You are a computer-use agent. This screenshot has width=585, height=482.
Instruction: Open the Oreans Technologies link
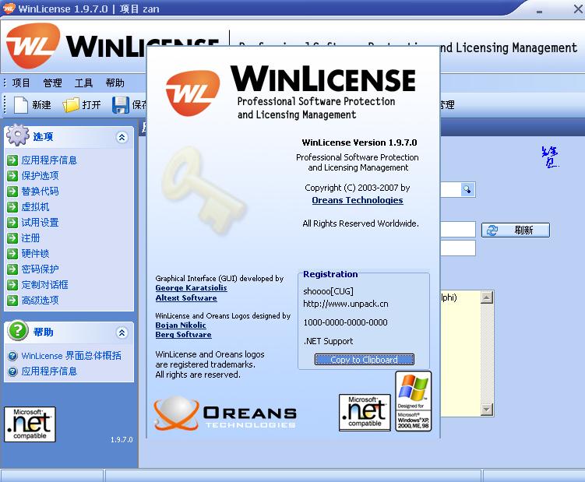point(358,200)
